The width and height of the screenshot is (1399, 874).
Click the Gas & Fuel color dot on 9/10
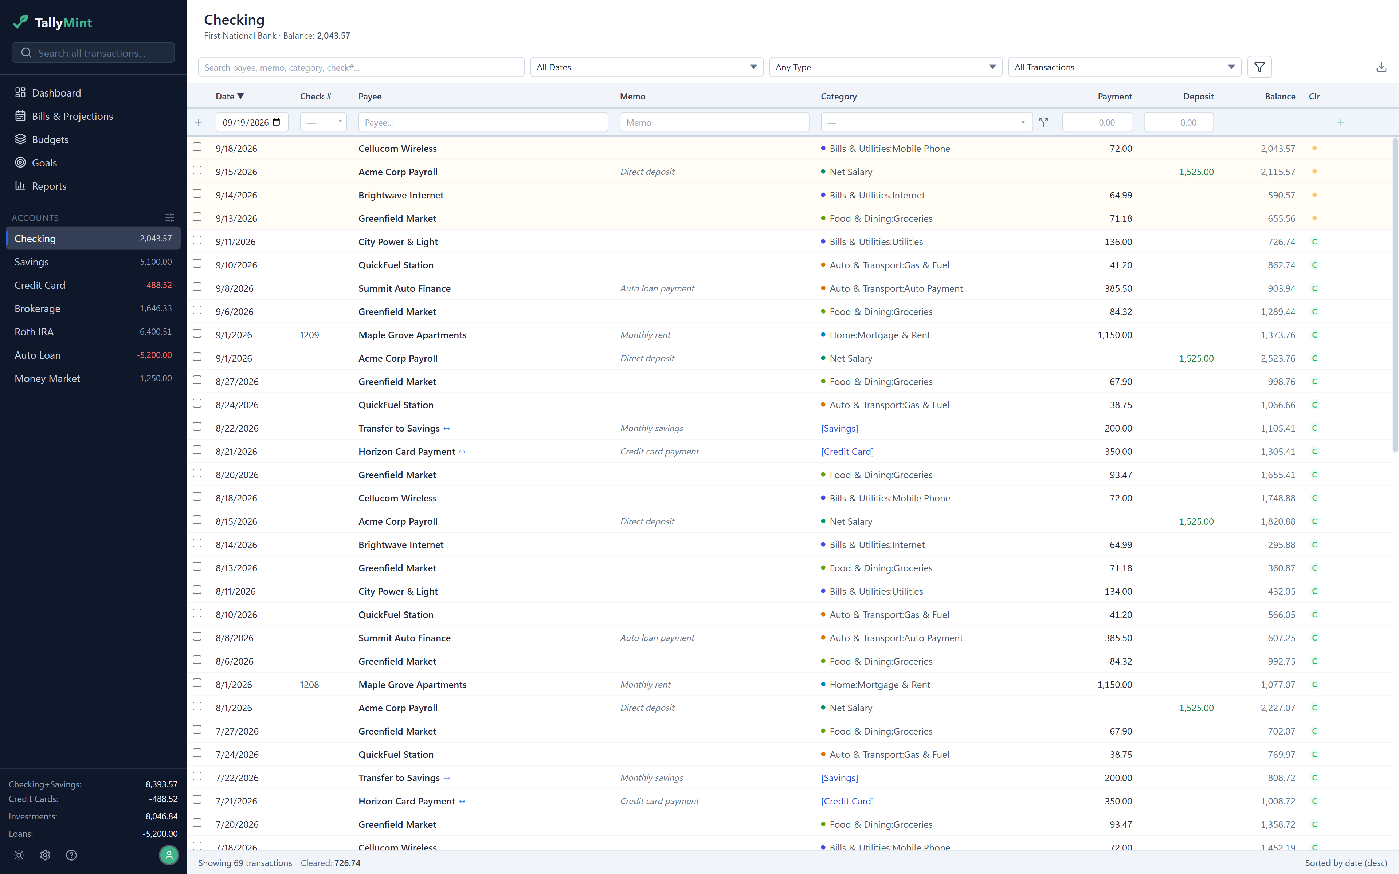pos(823,265)
